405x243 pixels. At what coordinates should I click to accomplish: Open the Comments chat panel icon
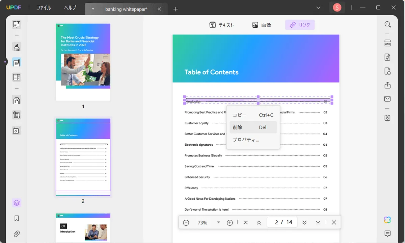click(387, 234)
